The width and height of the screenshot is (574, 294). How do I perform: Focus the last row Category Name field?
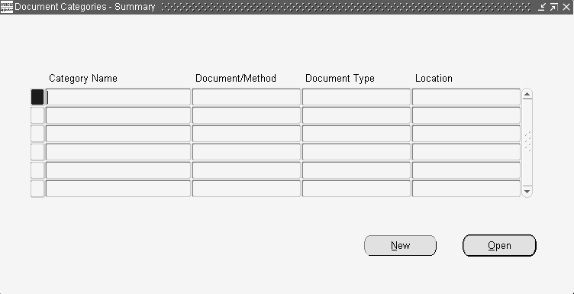(x=118, y=189)
